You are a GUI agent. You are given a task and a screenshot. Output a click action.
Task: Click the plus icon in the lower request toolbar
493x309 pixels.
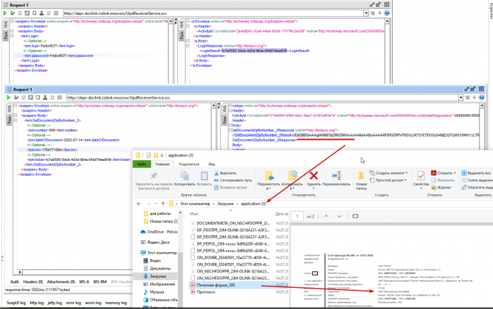pyautogui.click(x=474, y=97)
